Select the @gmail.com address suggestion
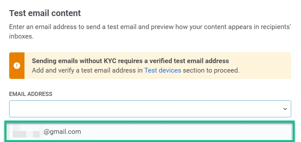The image size is (301, 142). [x=62, y=132]
